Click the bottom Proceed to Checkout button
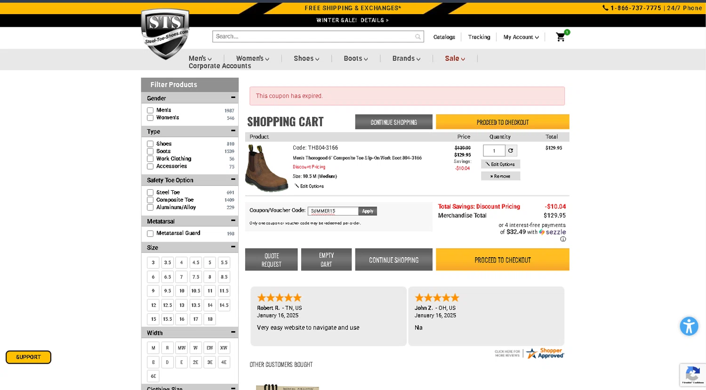The width and height of the screenshot is (706, 390). coord(503,260)
